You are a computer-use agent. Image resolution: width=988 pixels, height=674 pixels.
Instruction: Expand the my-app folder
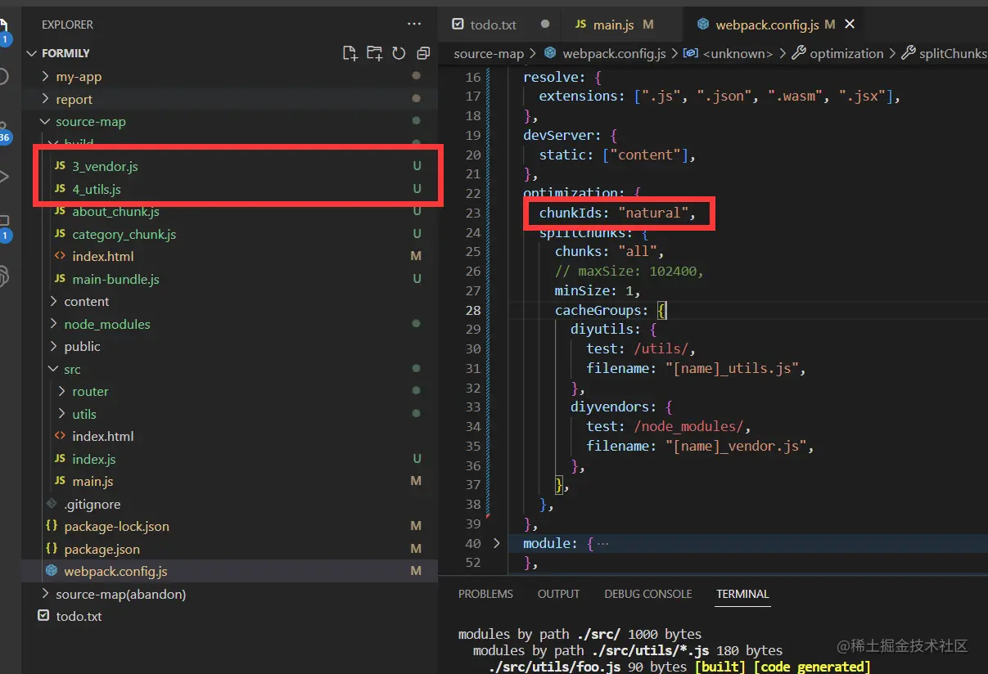click(x=46, y=77)
